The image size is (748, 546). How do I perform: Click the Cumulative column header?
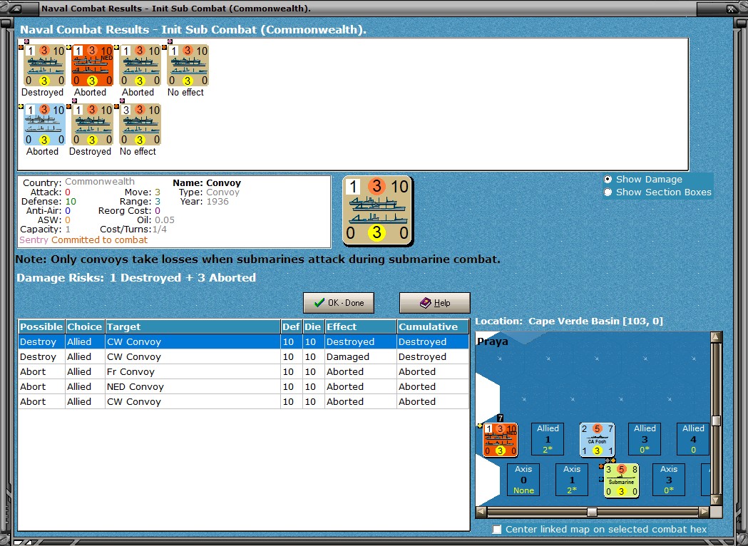pos(433,326)
